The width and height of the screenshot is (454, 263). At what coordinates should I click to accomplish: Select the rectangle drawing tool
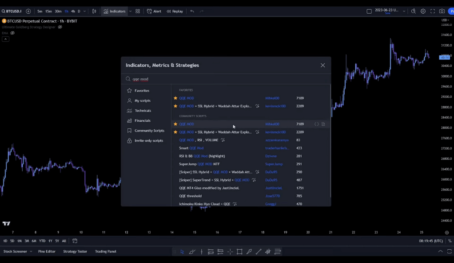pos(239,252)
